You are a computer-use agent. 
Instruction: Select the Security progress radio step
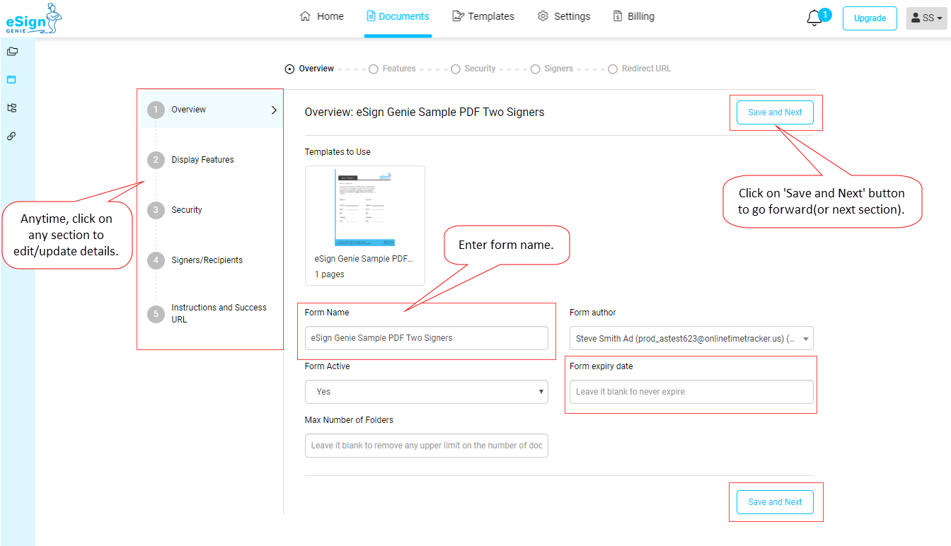click(x=455, y=69)
